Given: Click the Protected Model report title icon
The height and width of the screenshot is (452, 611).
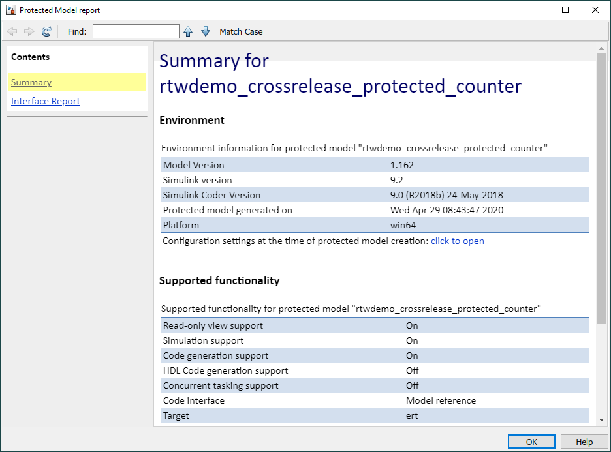Looking at the screenshot, I should coord(11,10).
